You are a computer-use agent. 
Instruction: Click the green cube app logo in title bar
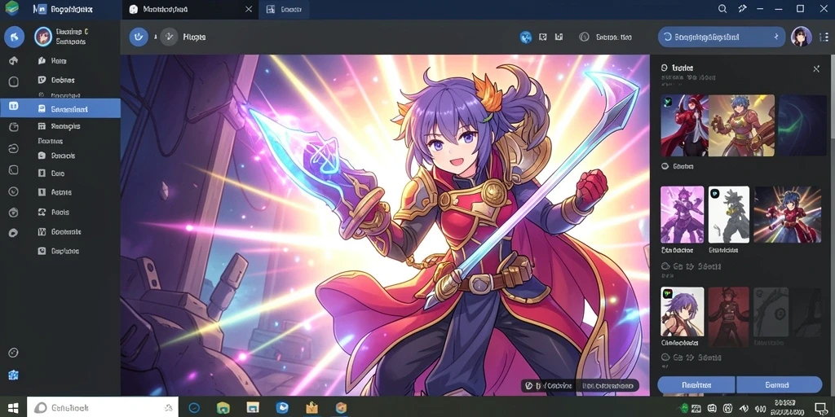(x=11, y=8)
